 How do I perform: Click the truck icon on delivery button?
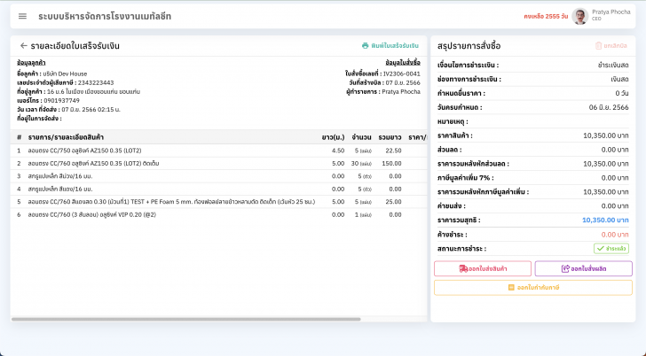point(463,269)
